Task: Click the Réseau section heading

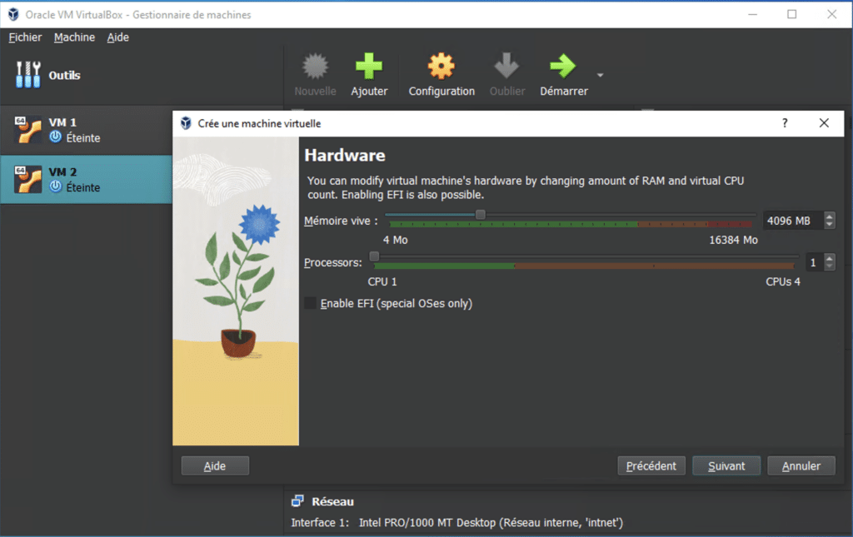Action: pos(332,502)
